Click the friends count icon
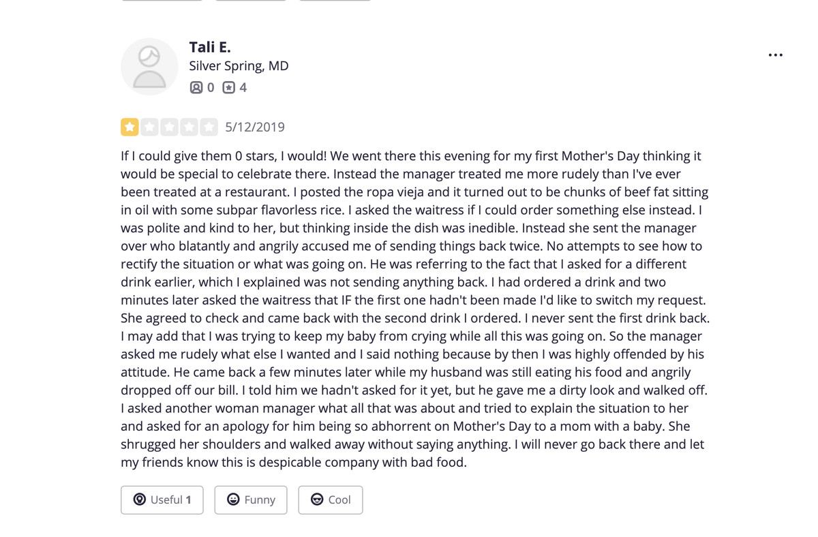Image resolution: width=818 pixels, height=537 pixels. pyautogui.click(x=196, y=87)
